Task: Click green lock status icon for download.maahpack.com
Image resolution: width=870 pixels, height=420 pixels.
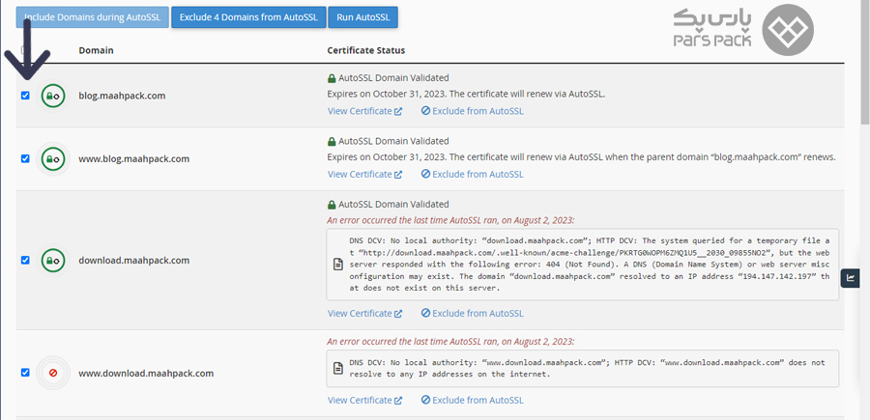Action: pos(53,261)
